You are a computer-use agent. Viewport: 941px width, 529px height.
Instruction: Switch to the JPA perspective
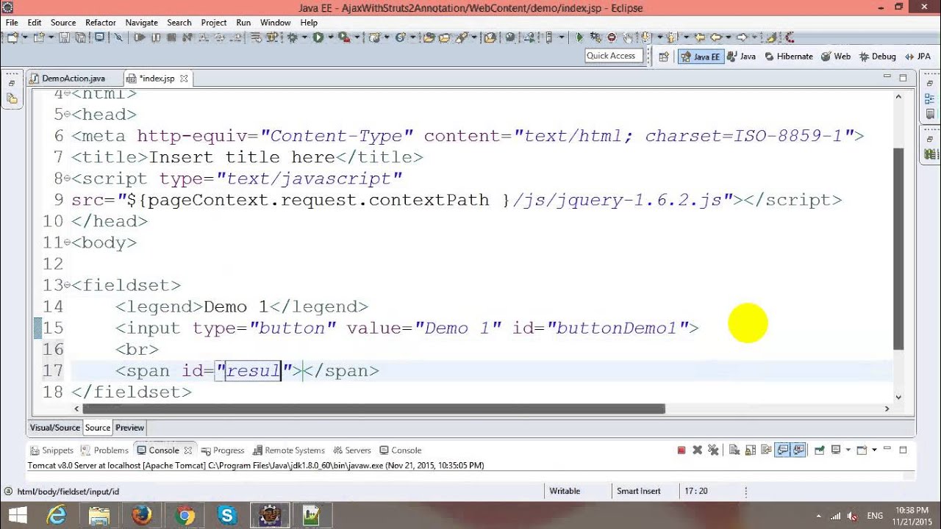point(917,57)
